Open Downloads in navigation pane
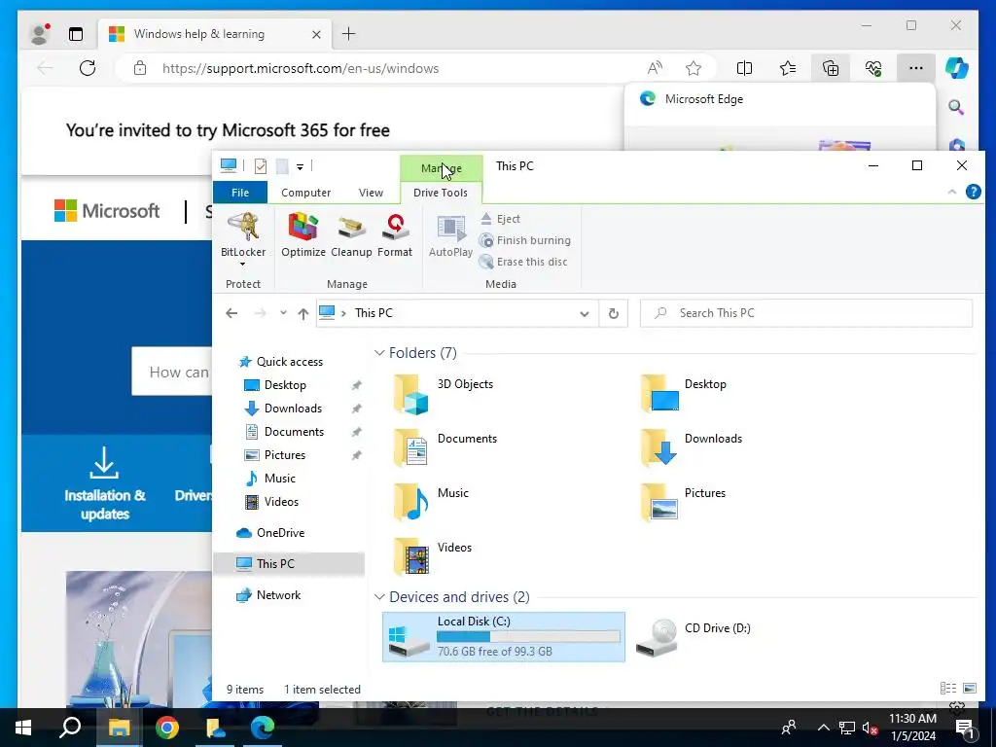This screenshot has width=996, height=747. coord(293,409)
